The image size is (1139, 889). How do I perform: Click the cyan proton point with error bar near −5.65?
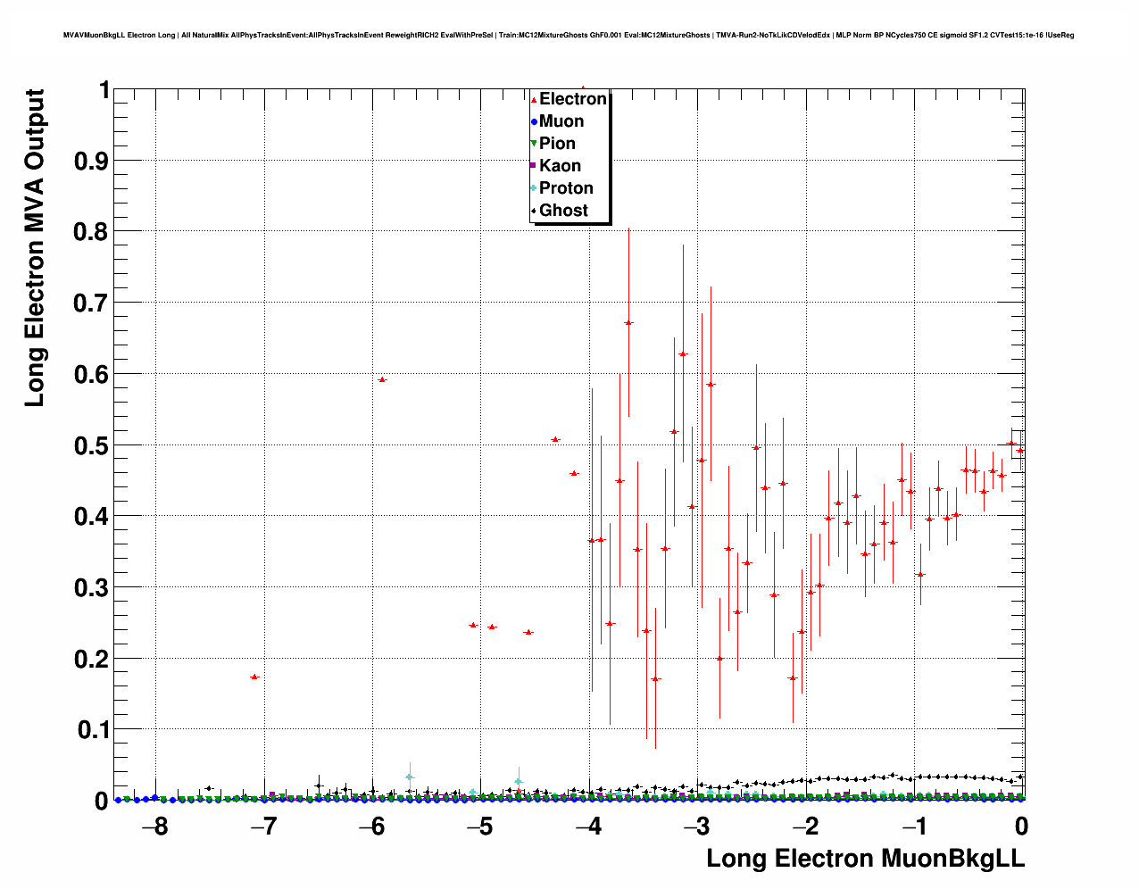click(410, 777)
